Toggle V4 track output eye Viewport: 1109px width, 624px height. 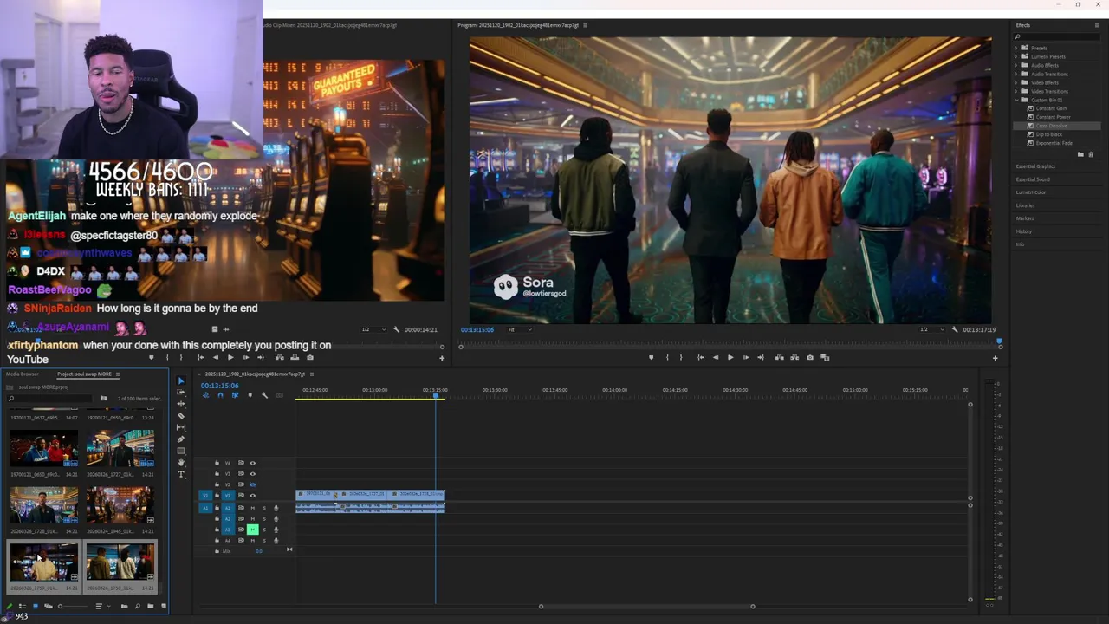click(253, 463)
